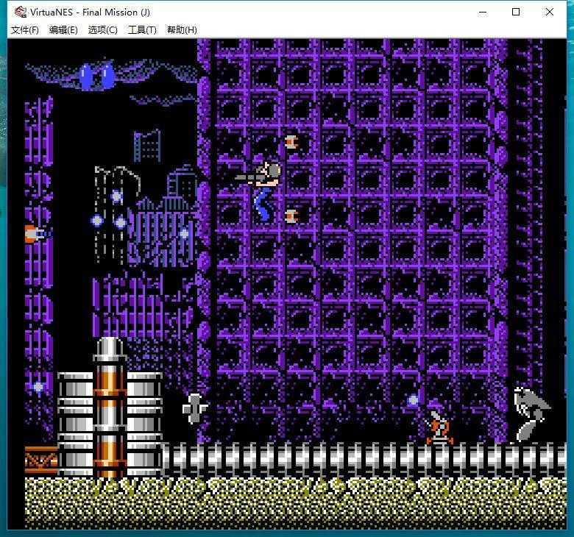Open the 编辑(E) menu

[x=63, y=29]
